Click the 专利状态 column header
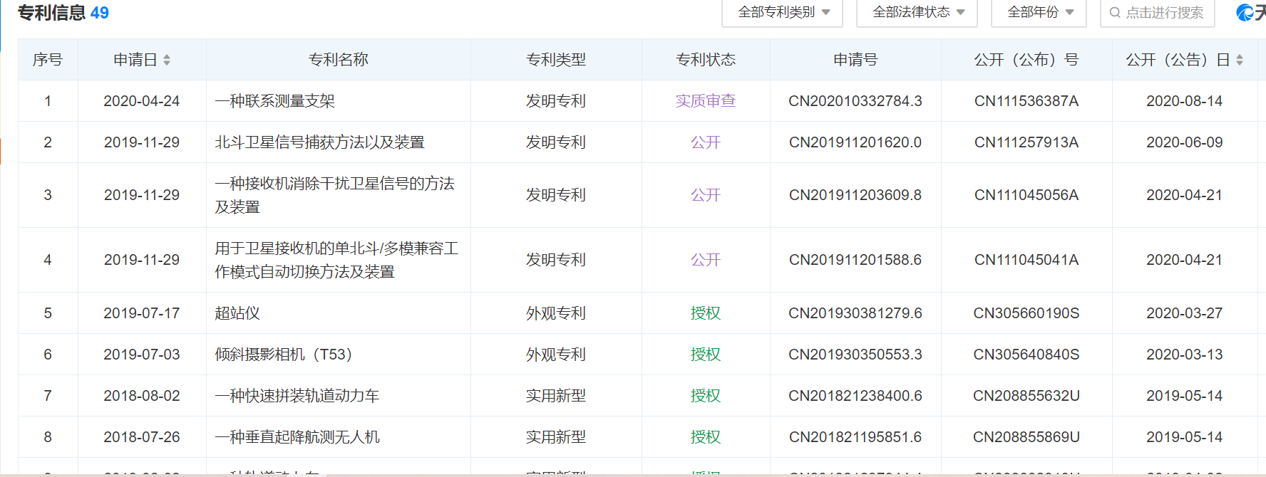Viewport: 1266px width, 477px height. pyautogui.click(x=705, y=60)
